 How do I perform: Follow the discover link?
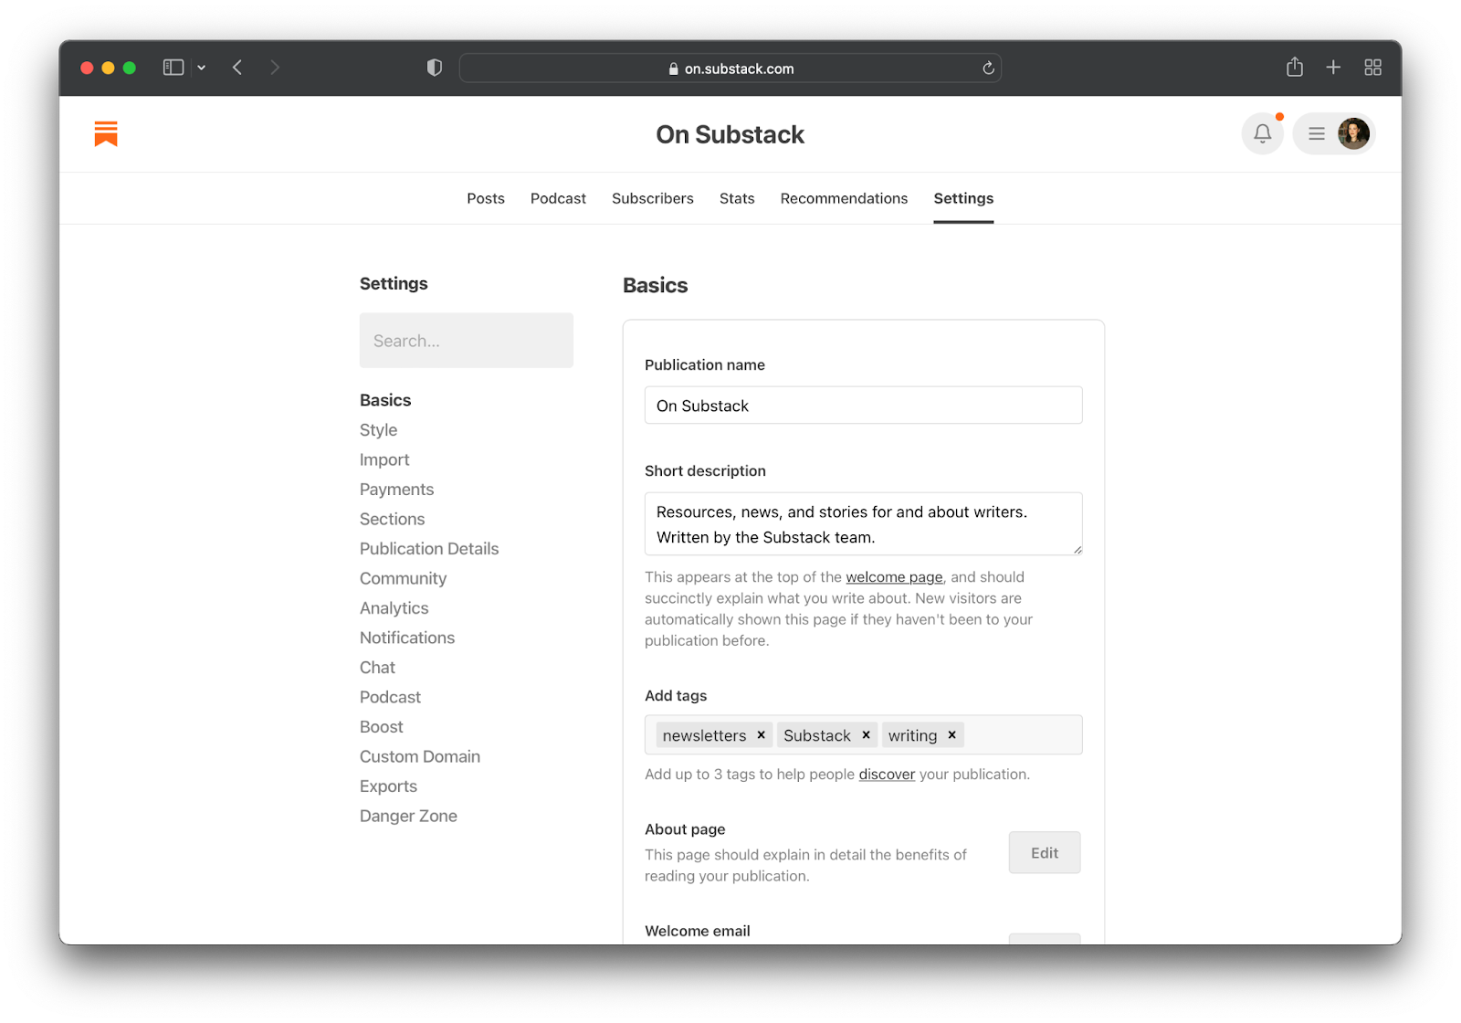(887, 775)
